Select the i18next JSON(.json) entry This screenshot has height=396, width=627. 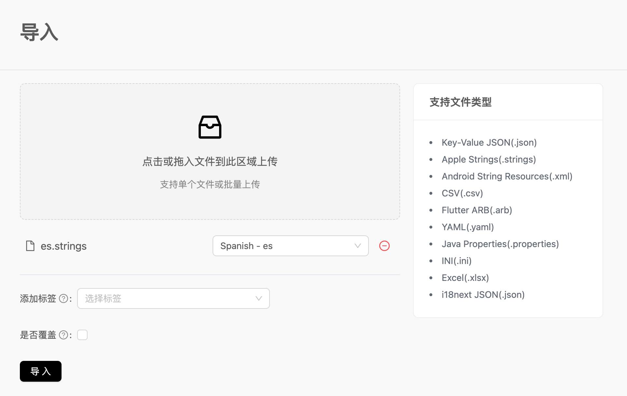tap(483, 295)
